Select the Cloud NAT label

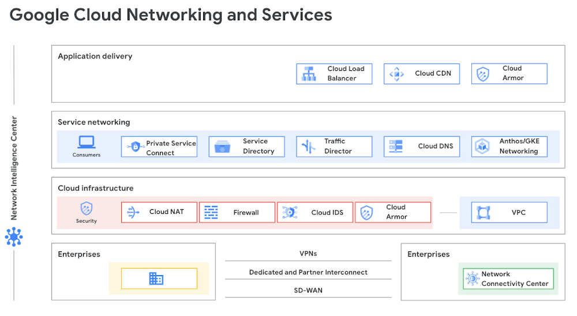tap(166, 212)
